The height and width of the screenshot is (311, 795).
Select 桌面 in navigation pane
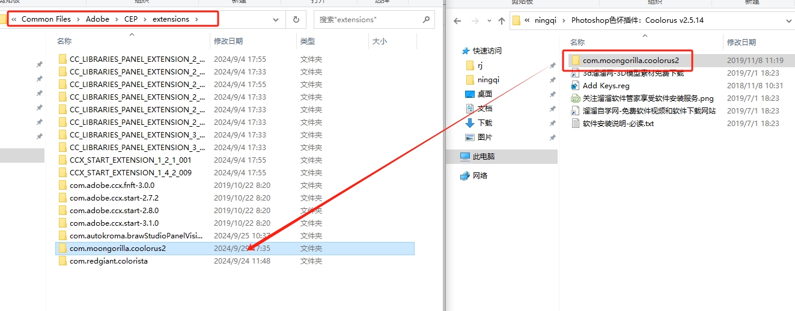(x=485, y=94)
